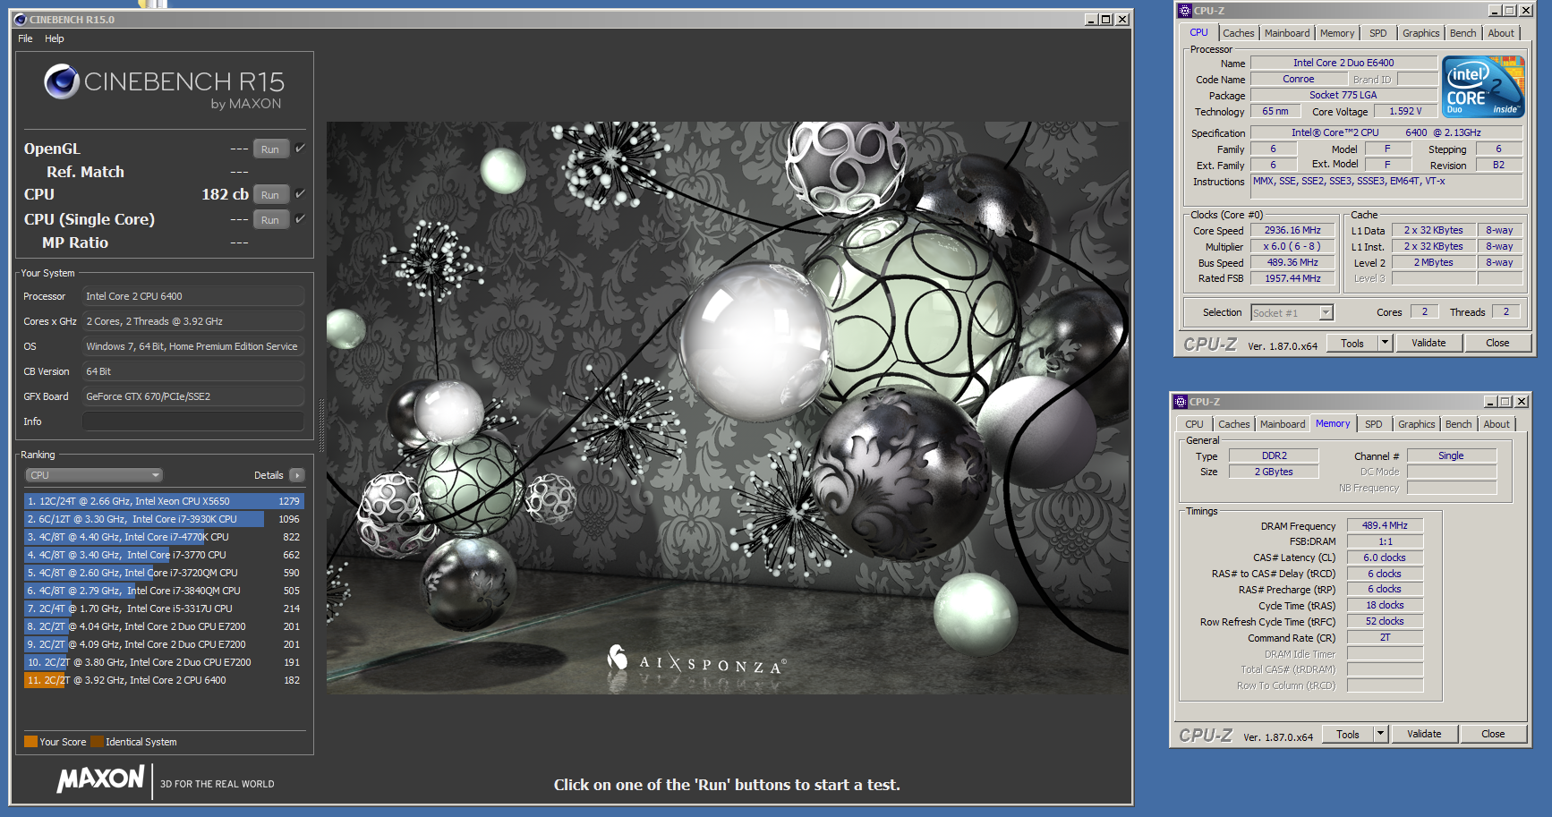Viewport: 1552px width, 817px height.
Task: Click Tools button in upper CPU-Z
Action: [1352, 343]
